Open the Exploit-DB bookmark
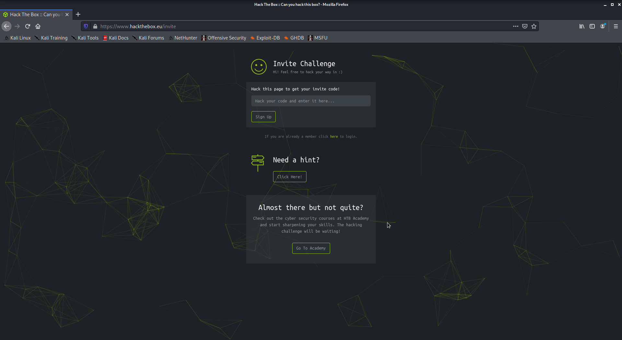The width and height of the screenshot is (622, 340). (265, 38)
